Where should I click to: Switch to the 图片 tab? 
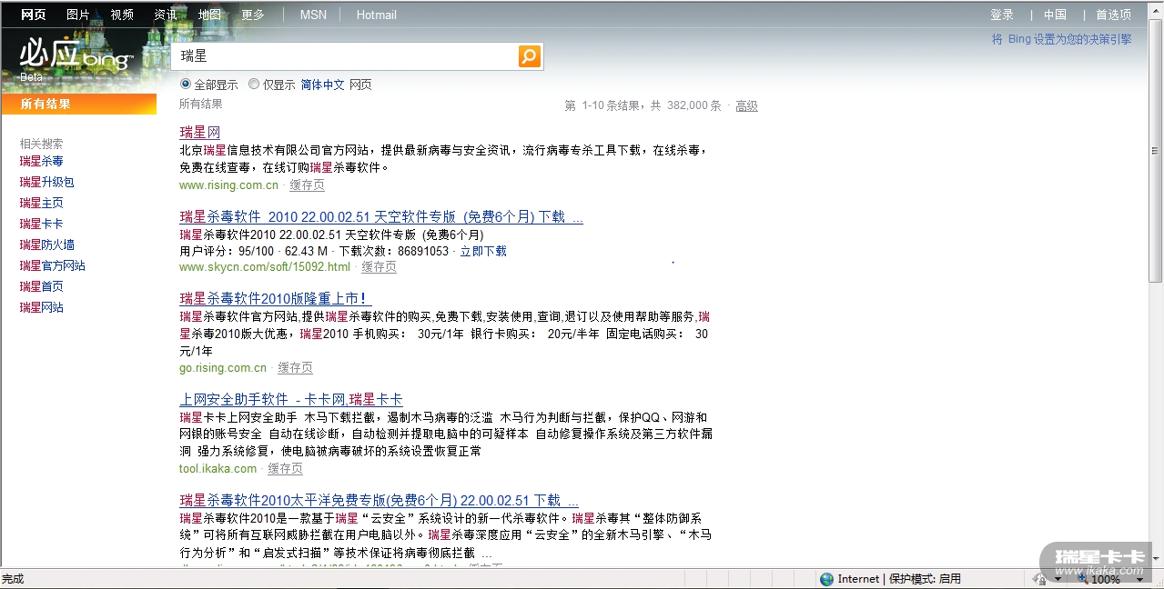[x=78, y=15]
